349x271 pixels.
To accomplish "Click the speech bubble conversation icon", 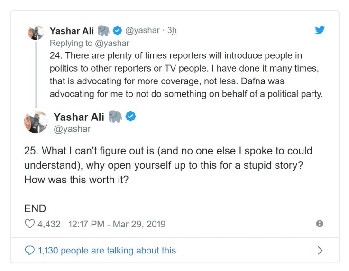I will coord(29,250).
